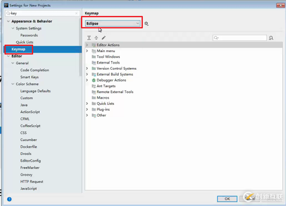Select ActionScript color scheme page
286x206 pixels.
point(30,112)
